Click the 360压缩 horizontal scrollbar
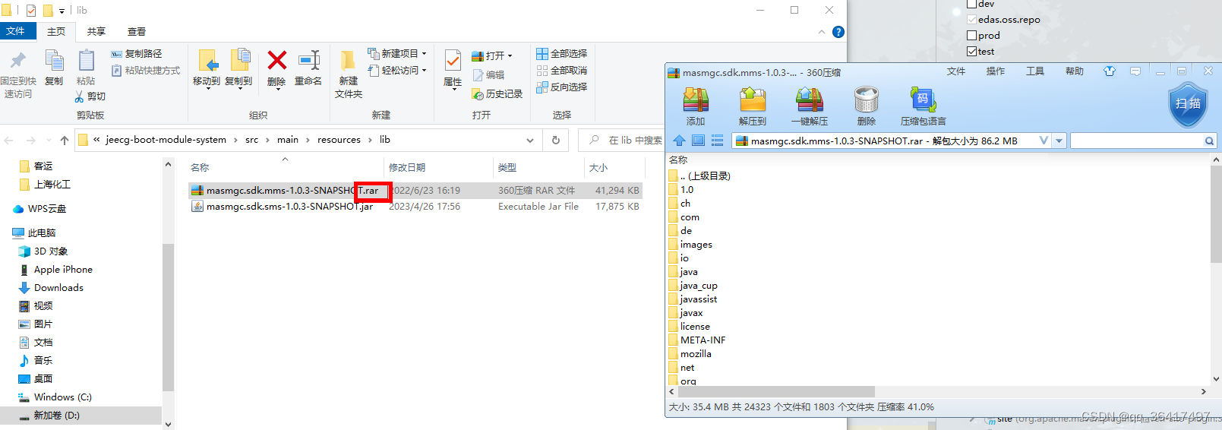1222x430 pixels. (x=775, y=392)
